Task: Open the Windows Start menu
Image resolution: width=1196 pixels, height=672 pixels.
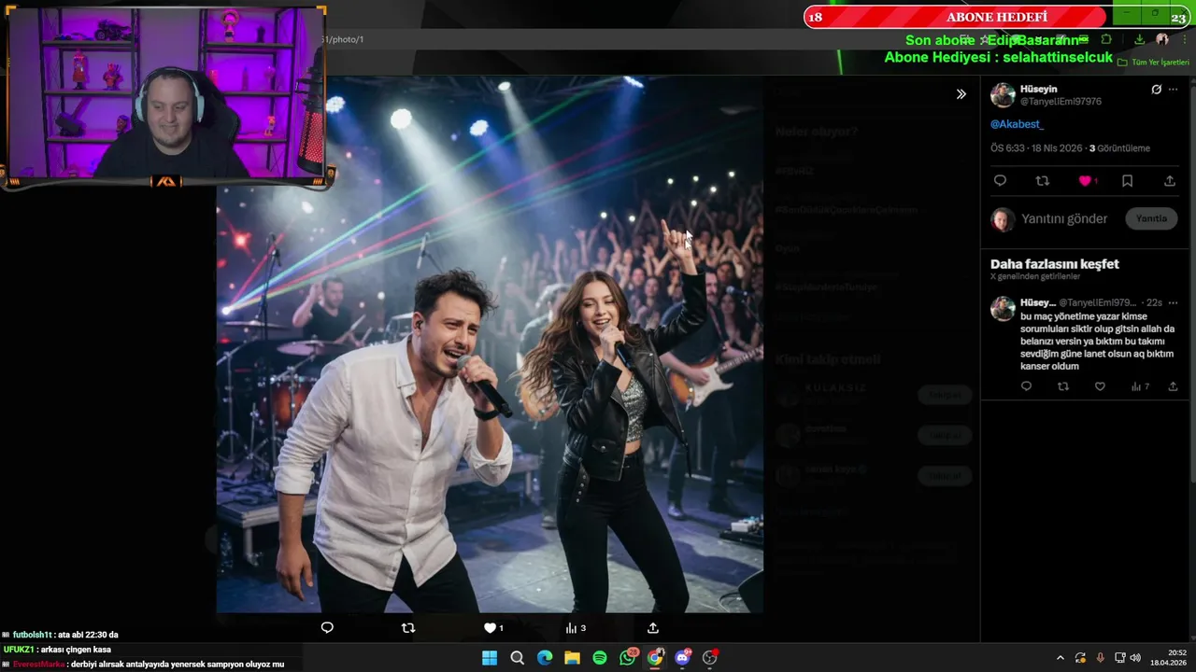Action: point(490,658)
